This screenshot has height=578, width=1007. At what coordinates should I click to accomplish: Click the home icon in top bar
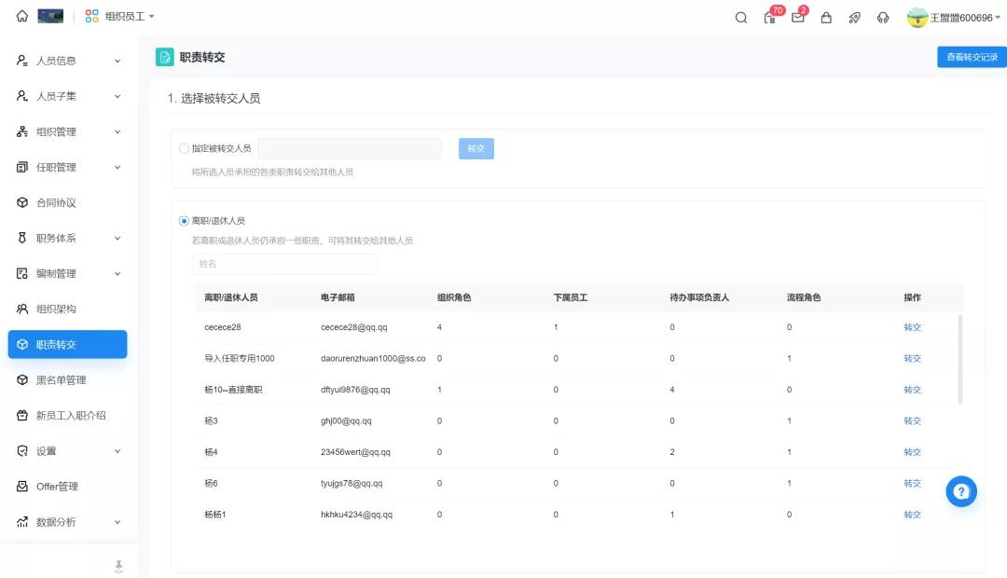pyautogui.click(x=22, y=17)
